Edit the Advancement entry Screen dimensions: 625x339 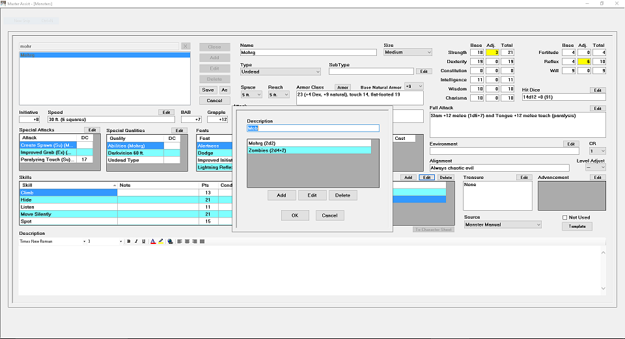point(598,177)
